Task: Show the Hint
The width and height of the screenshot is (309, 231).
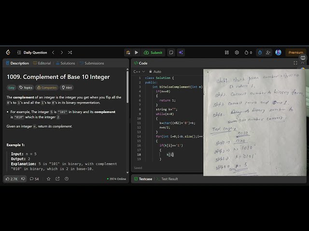Action: (x=67, y=88)
